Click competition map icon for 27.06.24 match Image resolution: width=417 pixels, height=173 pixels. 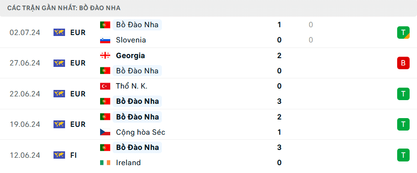pos(59,63)
